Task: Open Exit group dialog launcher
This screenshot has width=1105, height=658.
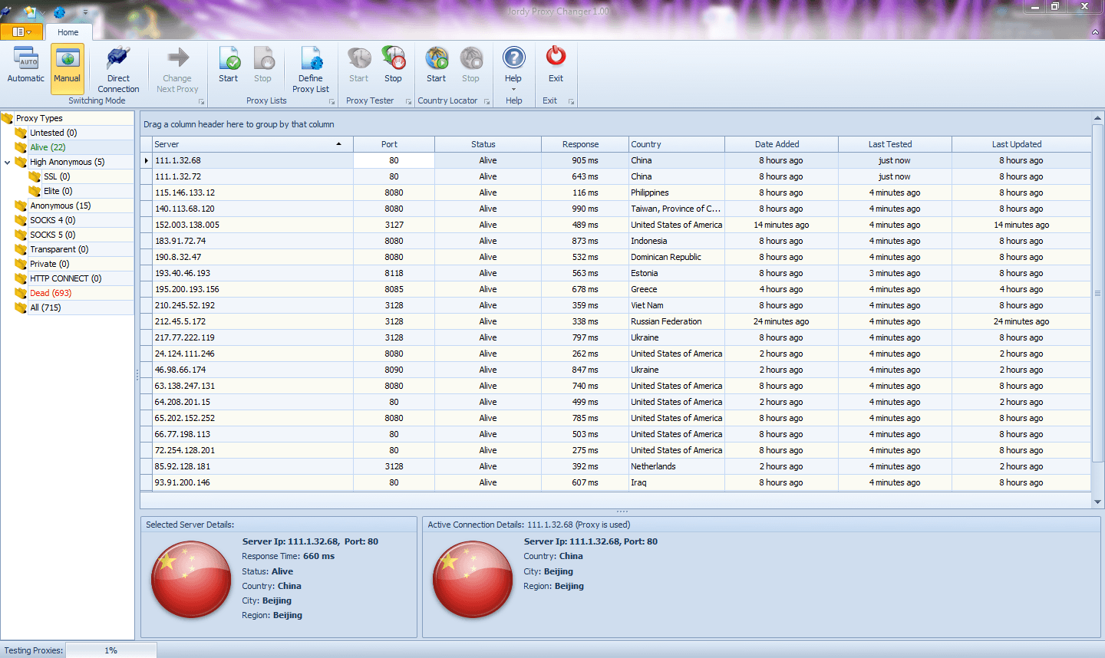Action: click(572, 101)
